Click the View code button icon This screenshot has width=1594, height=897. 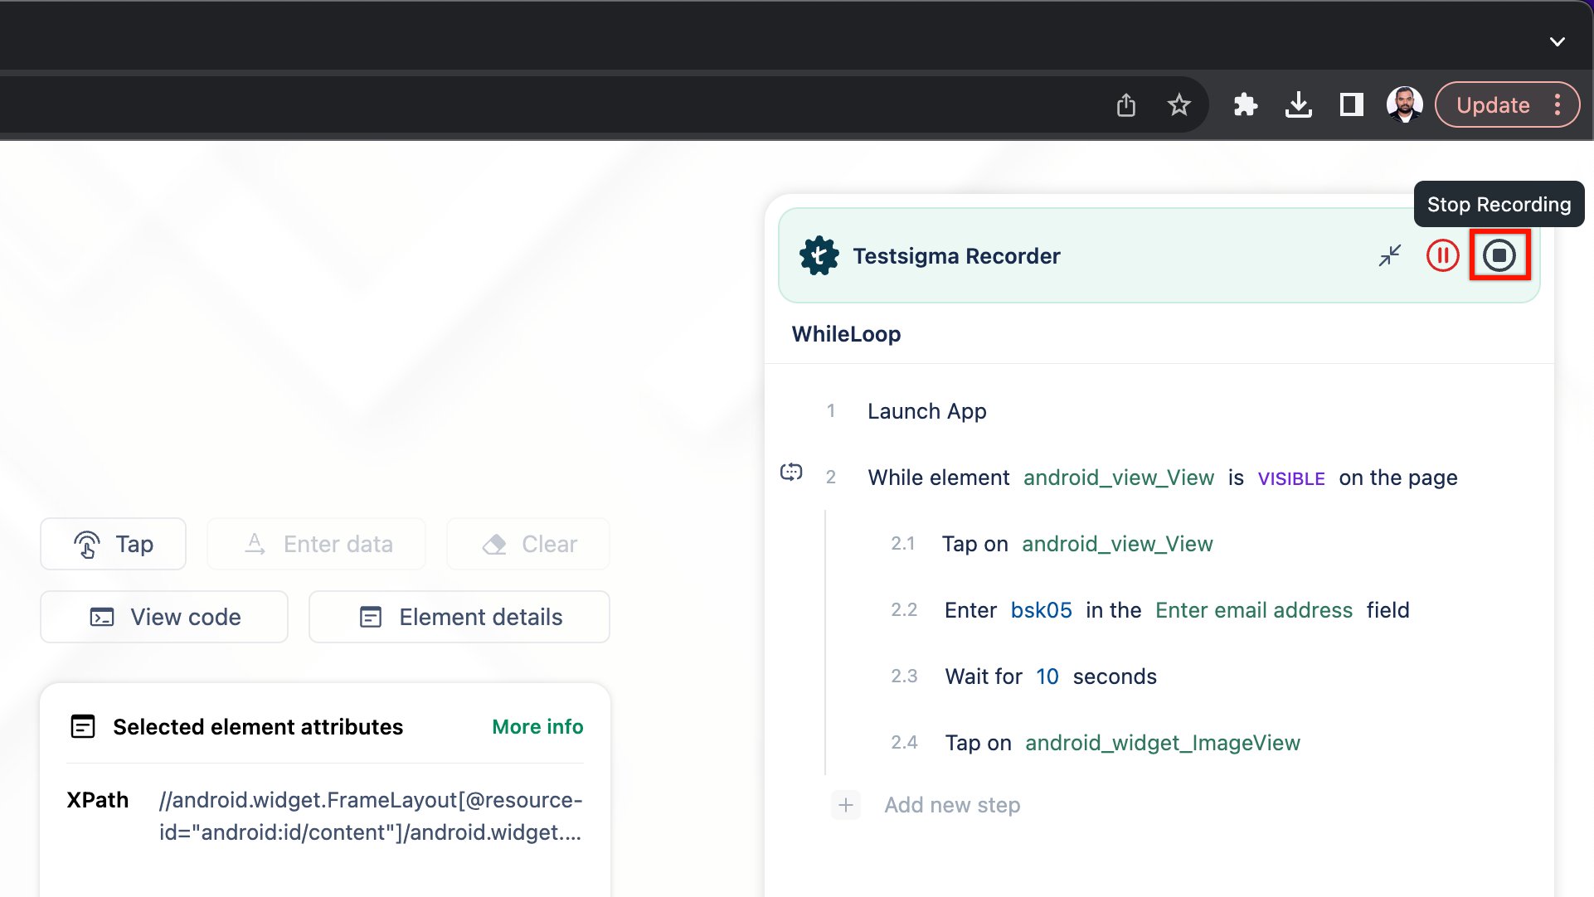[x=102, y=617]
